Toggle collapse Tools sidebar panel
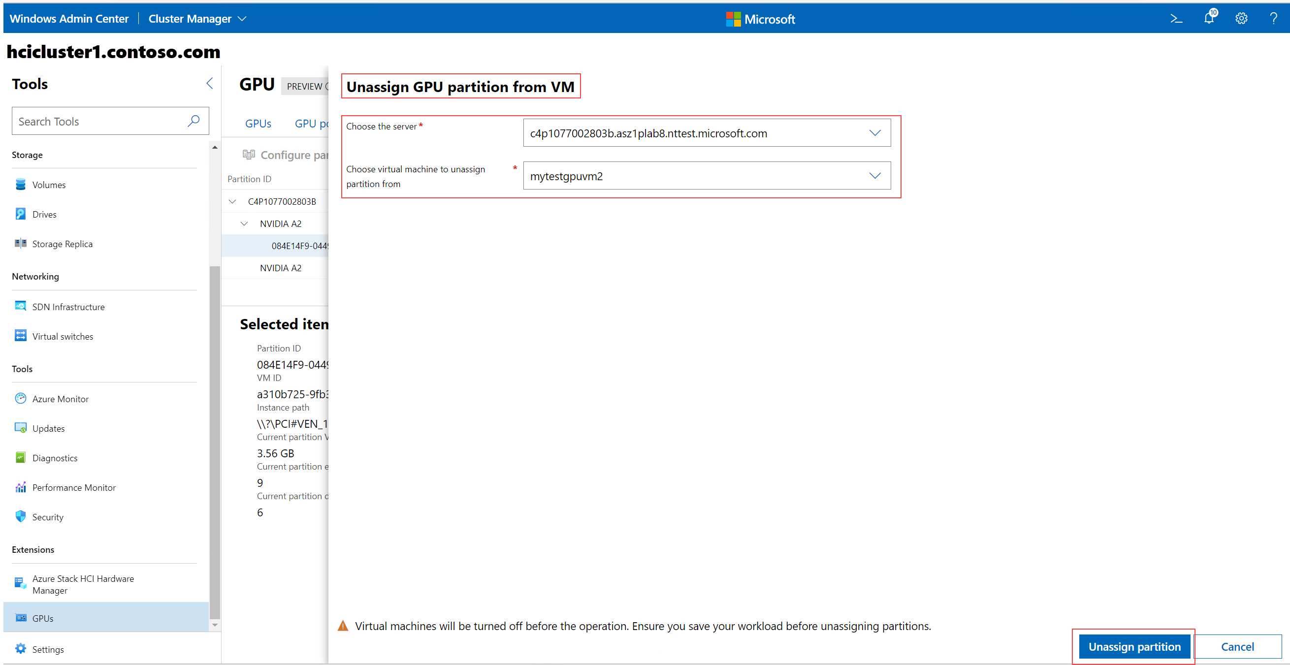1290x665 pixels. tap(210, 83)
